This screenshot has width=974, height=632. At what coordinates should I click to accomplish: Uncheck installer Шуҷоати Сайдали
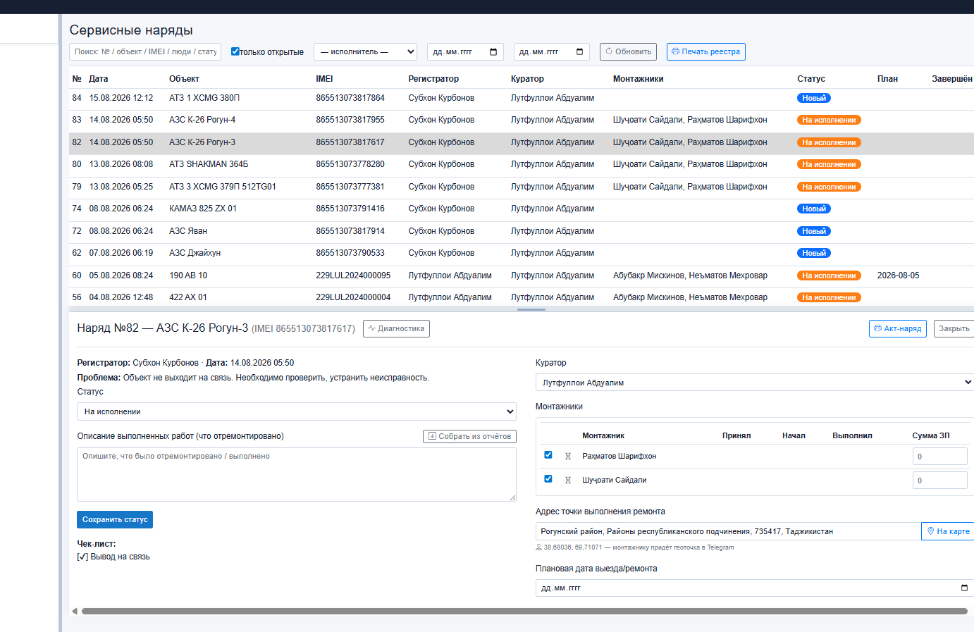pyautogui.click(x=548, y=479)
